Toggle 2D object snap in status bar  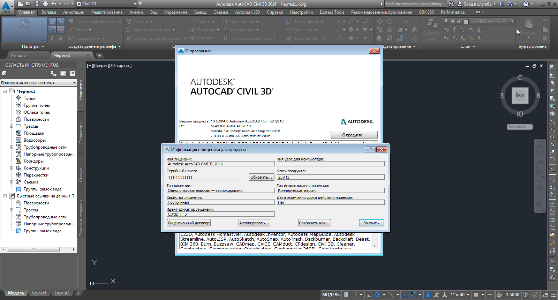414,295
